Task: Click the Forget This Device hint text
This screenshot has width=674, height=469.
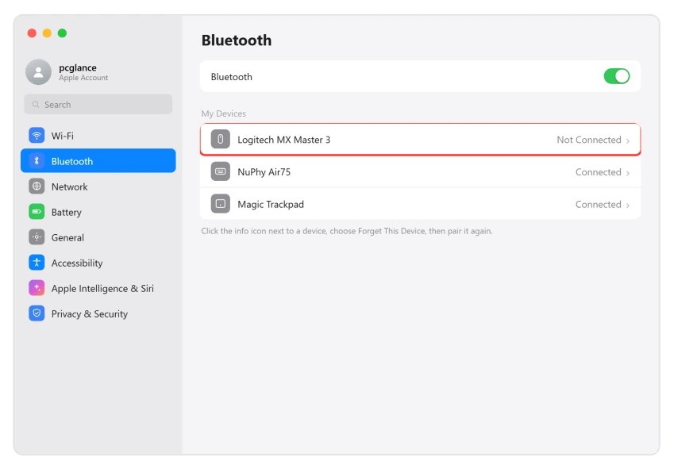Action: (347, 231)
